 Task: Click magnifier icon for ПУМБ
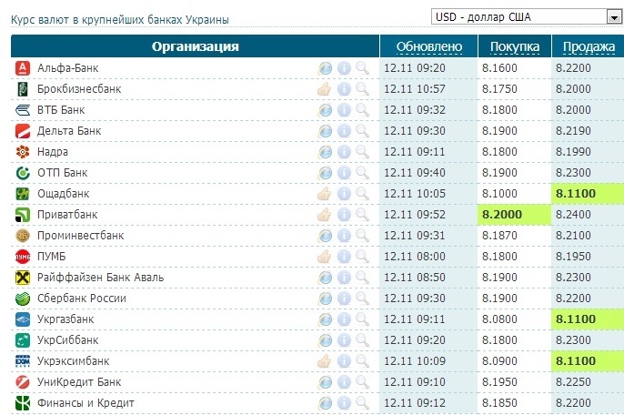362,256
